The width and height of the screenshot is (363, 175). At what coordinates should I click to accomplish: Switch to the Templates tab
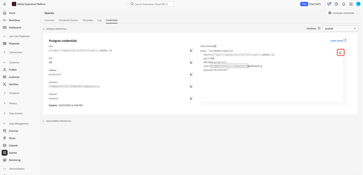pos(88,20)
